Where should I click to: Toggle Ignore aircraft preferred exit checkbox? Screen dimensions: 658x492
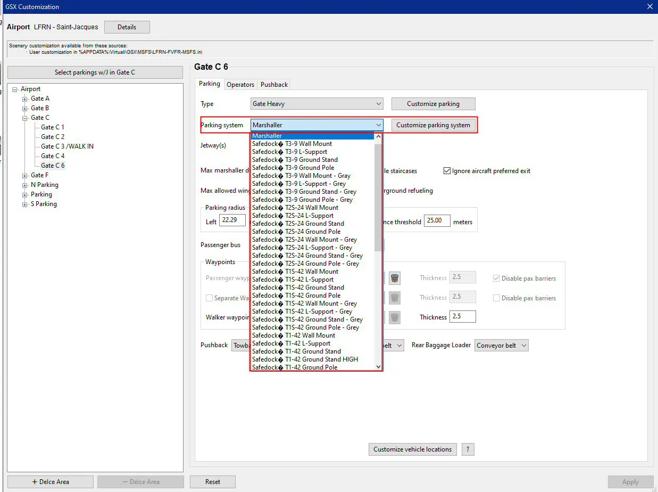pos(447,171)
